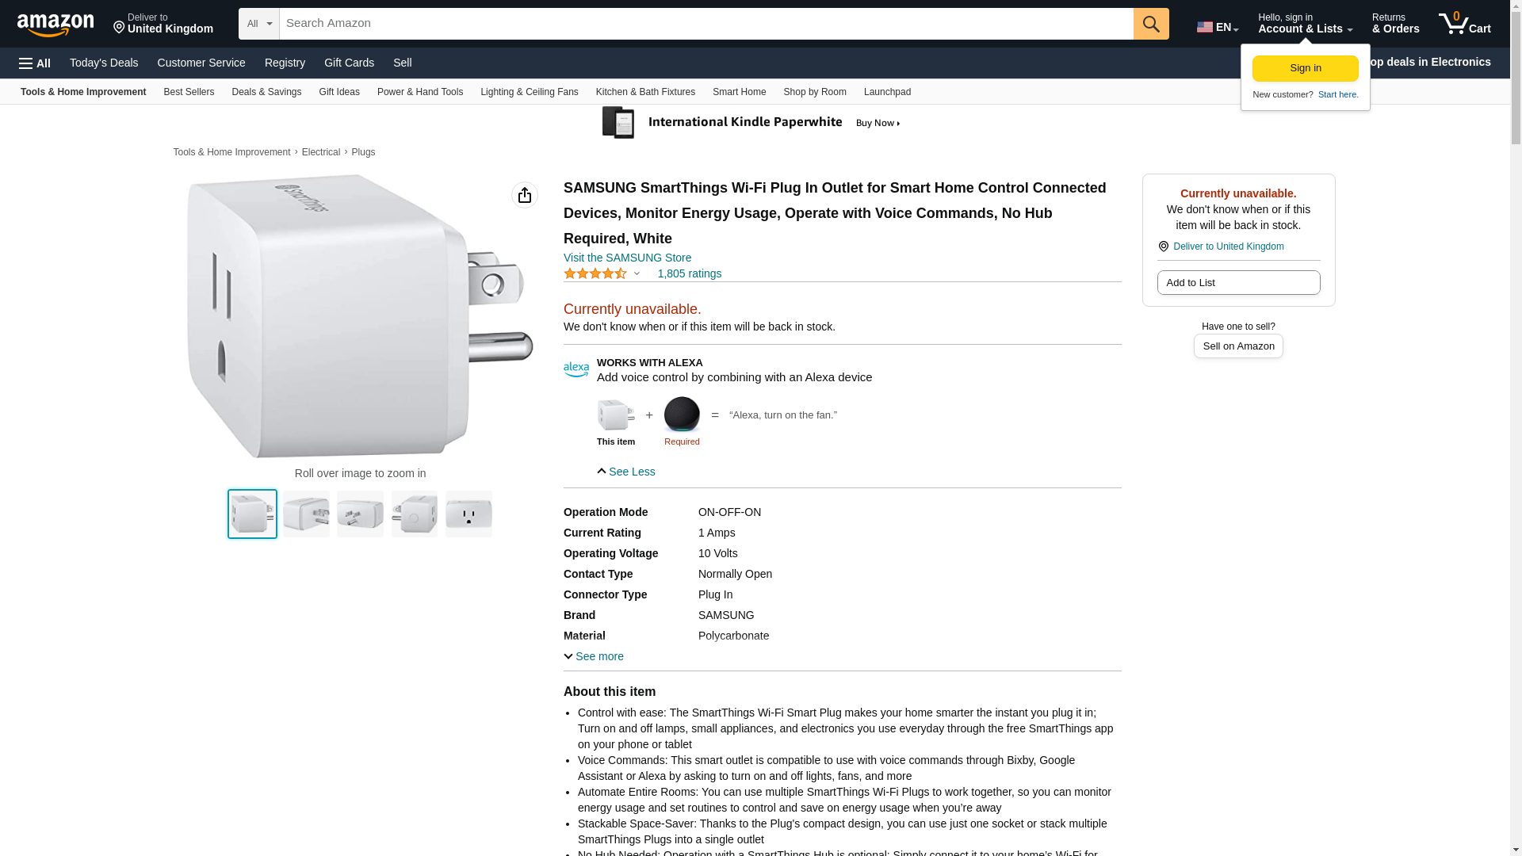The height and width of the screenshot is (856, 1522).
Task: Click the share icon on product image
Action: (524, 195)
